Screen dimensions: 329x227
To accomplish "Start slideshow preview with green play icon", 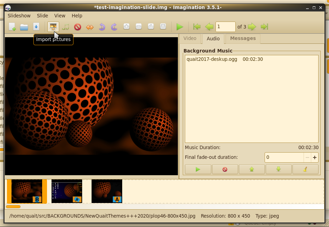I will tap(180, 27).
